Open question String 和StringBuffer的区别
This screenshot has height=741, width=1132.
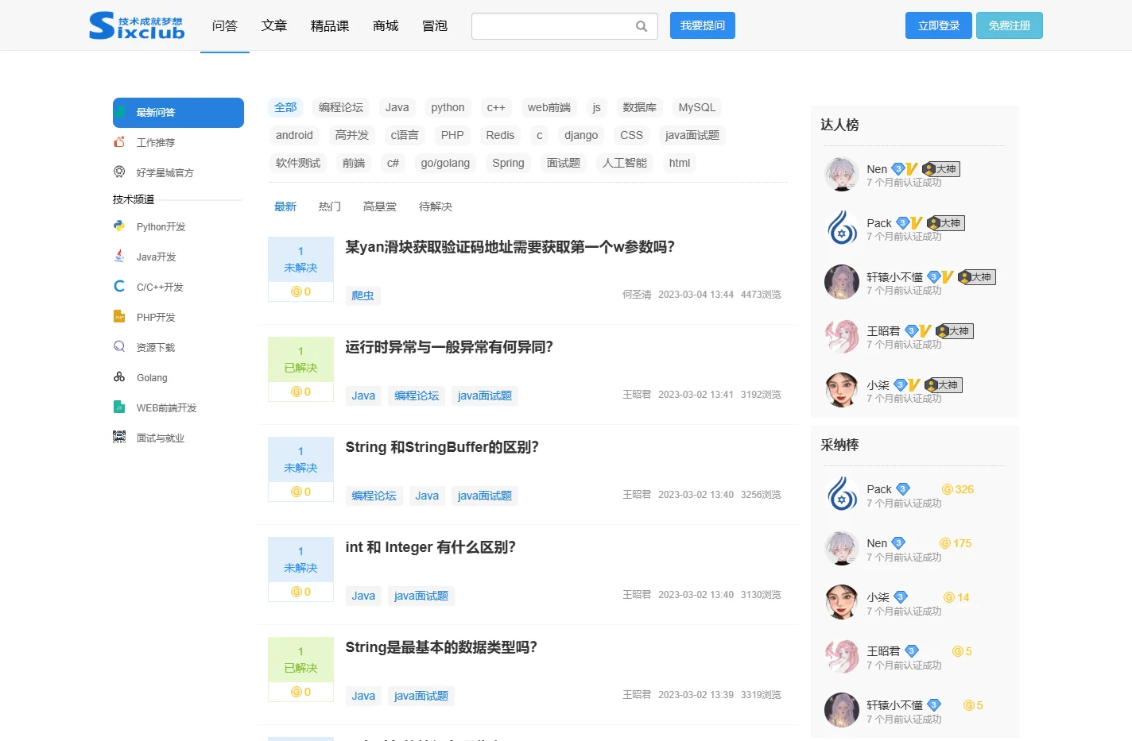442,447
